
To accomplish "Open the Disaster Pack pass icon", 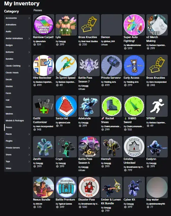I will point(89,187).
